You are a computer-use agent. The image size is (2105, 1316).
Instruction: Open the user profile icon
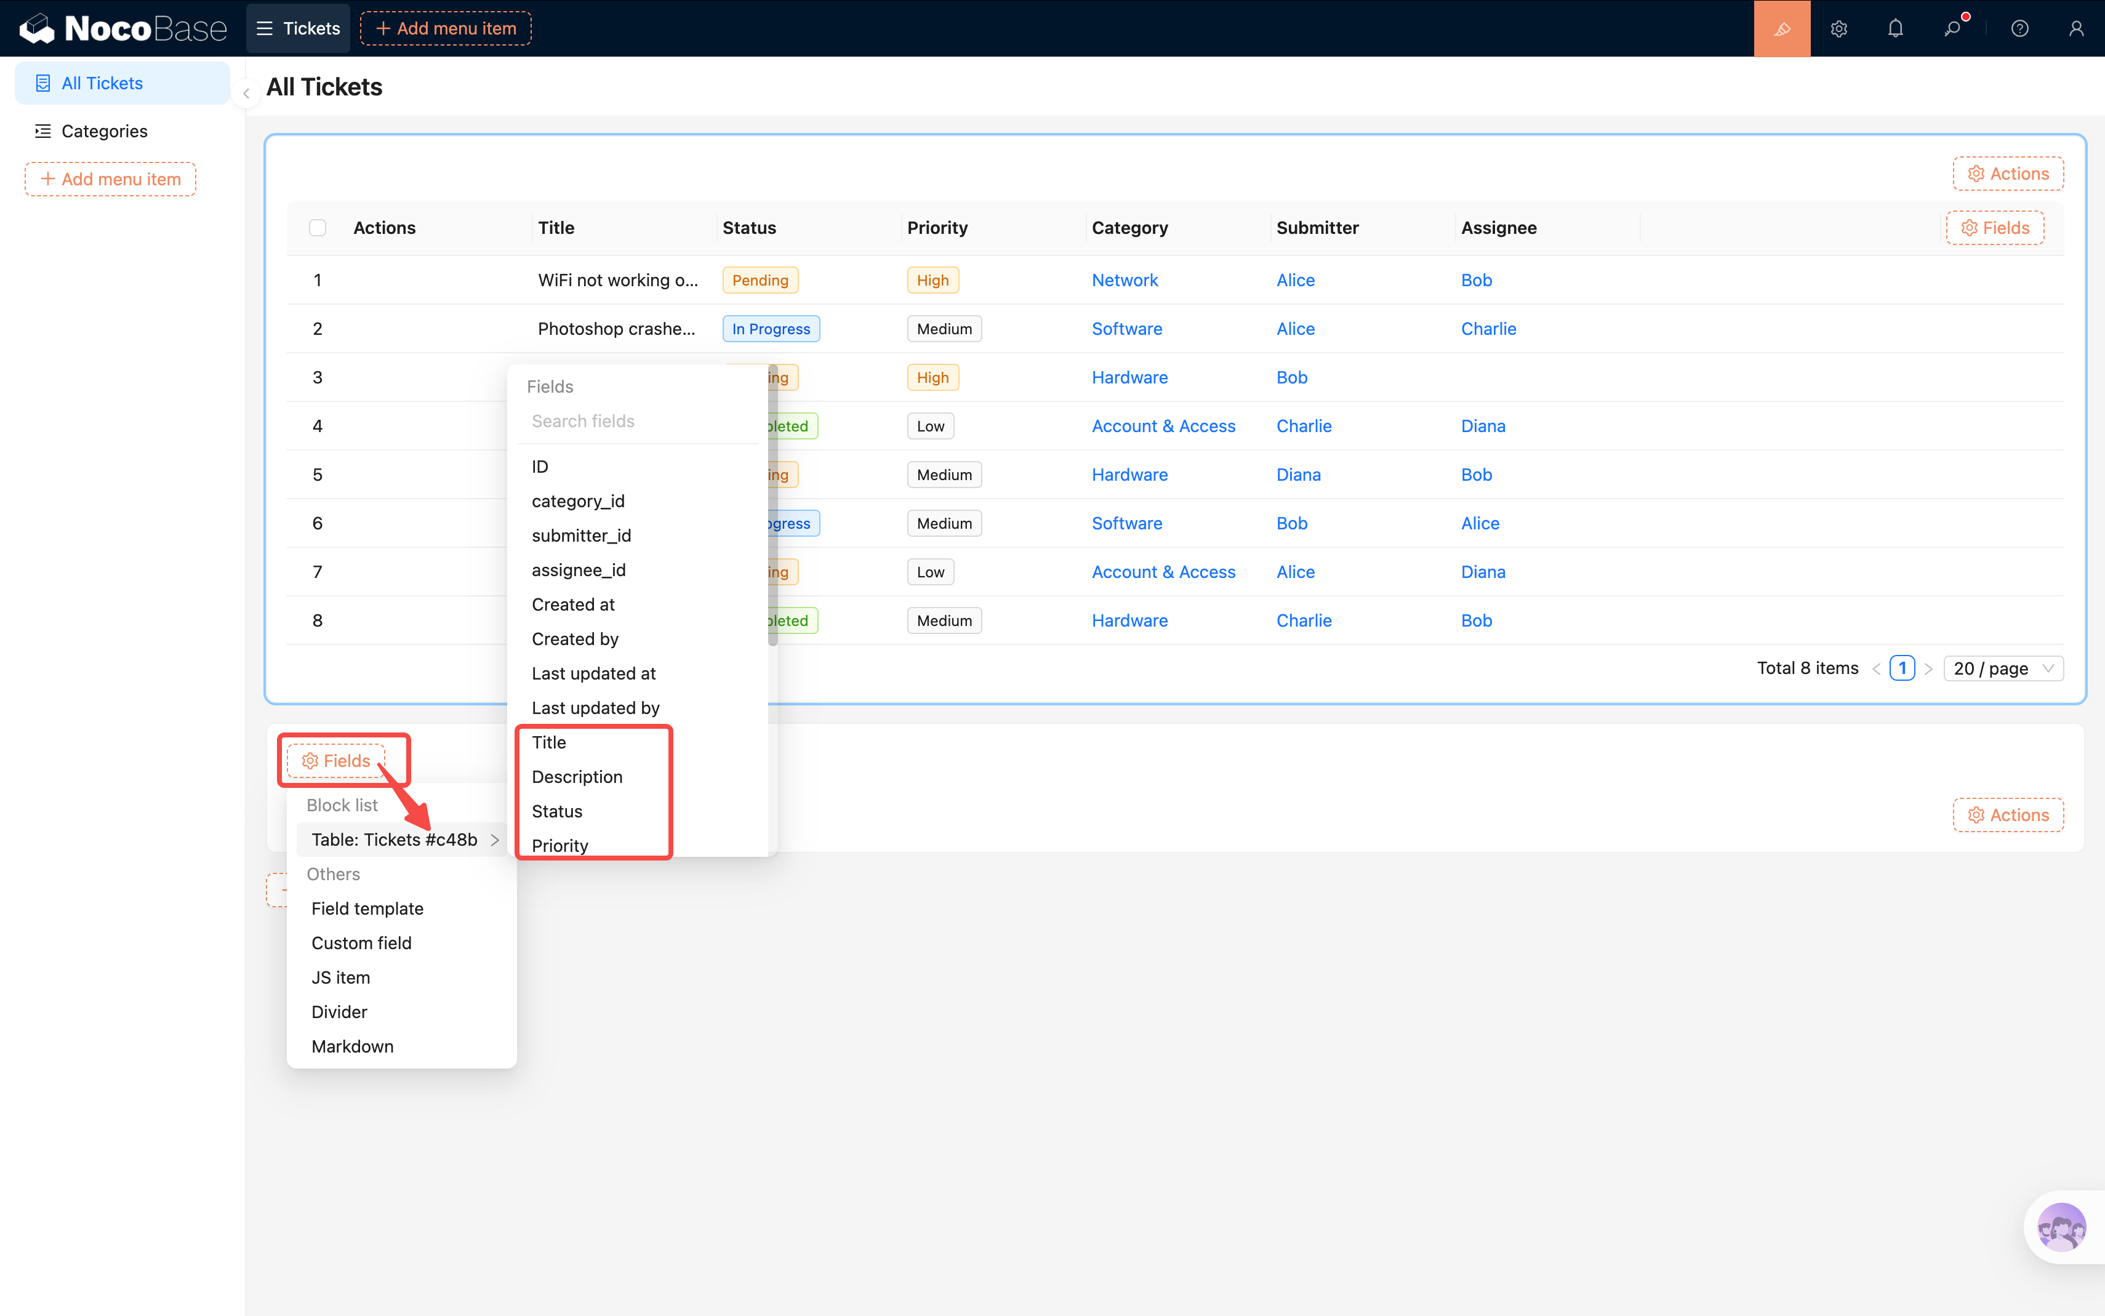coord(2075,29)
